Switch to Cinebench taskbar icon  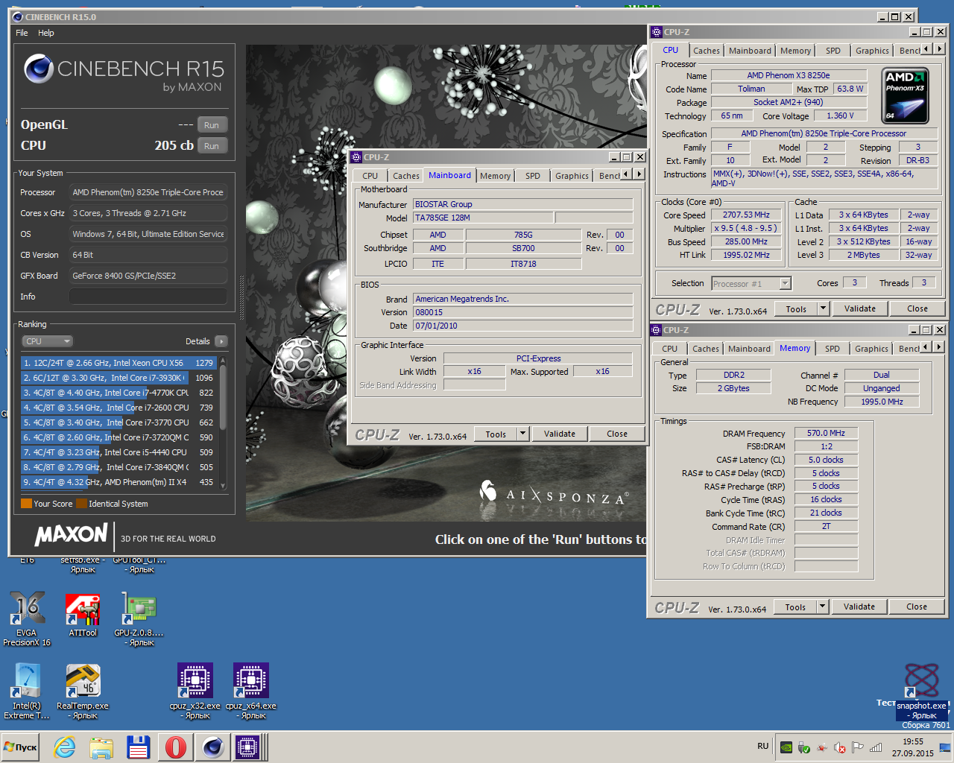click(x=213, y=747)
